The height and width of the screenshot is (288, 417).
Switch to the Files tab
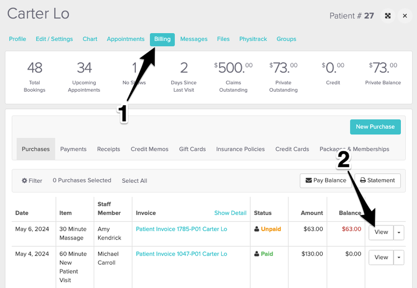(223, 39)
